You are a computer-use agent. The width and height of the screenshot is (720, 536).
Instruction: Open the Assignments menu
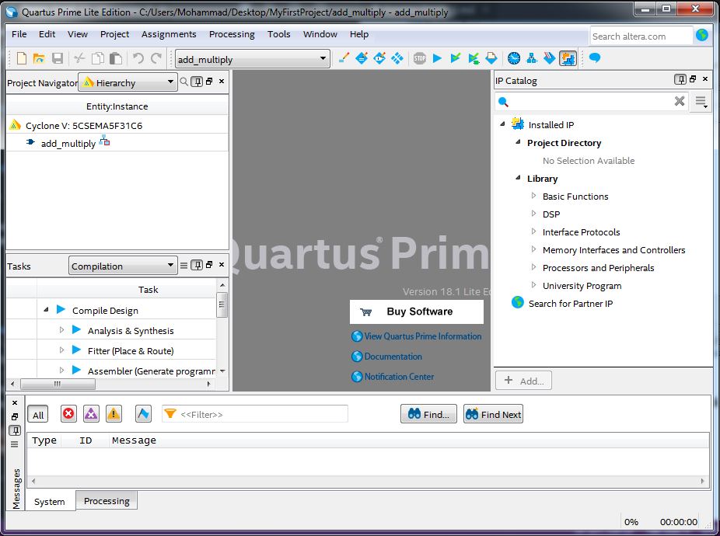point(169,34)
